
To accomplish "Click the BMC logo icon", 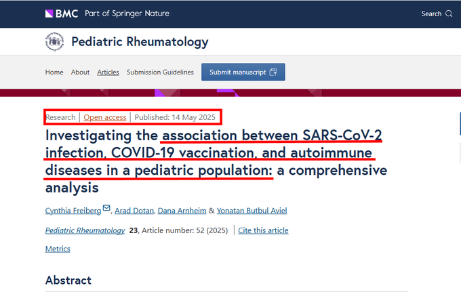I will click(62, 14).
